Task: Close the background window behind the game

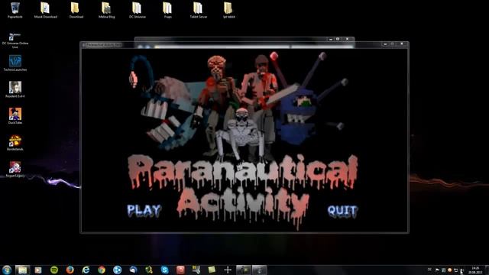Action: click(x=347, y=39)
